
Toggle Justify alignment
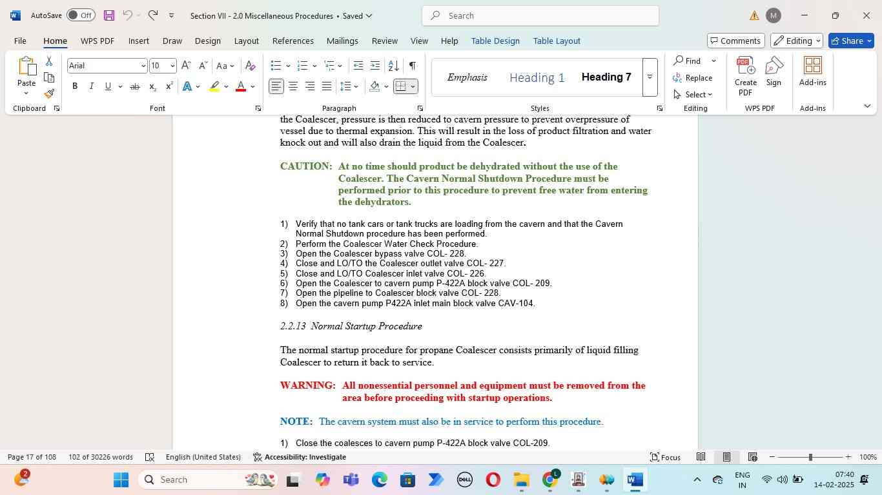click(x=327, y=86)
